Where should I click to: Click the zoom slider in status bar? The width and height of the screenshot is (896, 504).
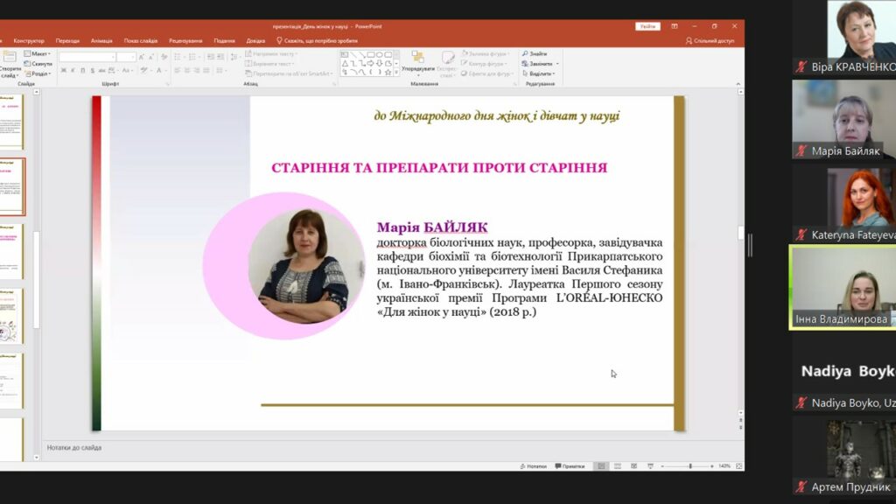[689, 466]
